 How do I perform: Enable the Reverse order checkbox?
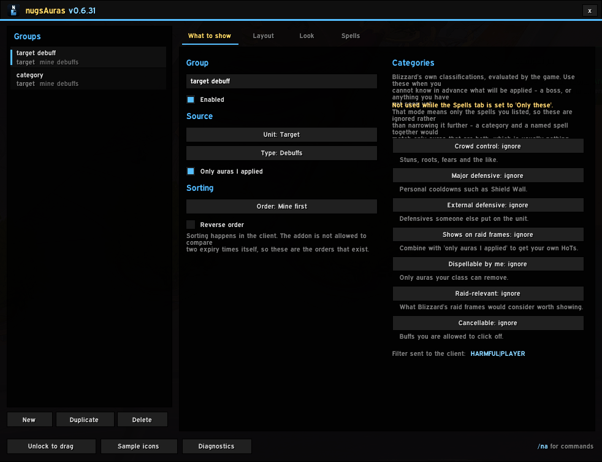coord(191,225)
